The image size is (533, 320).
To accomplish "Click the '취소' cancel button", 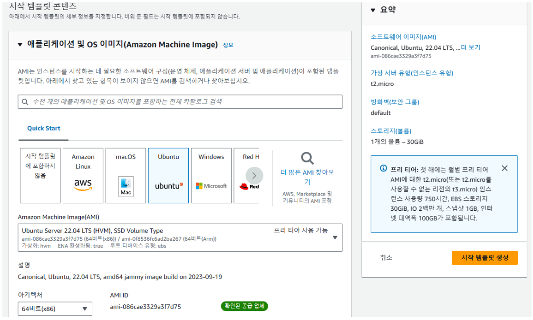I will point(386,257).
